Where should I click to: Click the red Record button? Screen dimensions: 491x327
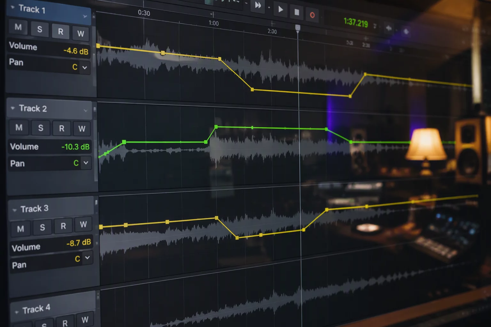coord(312,15)
